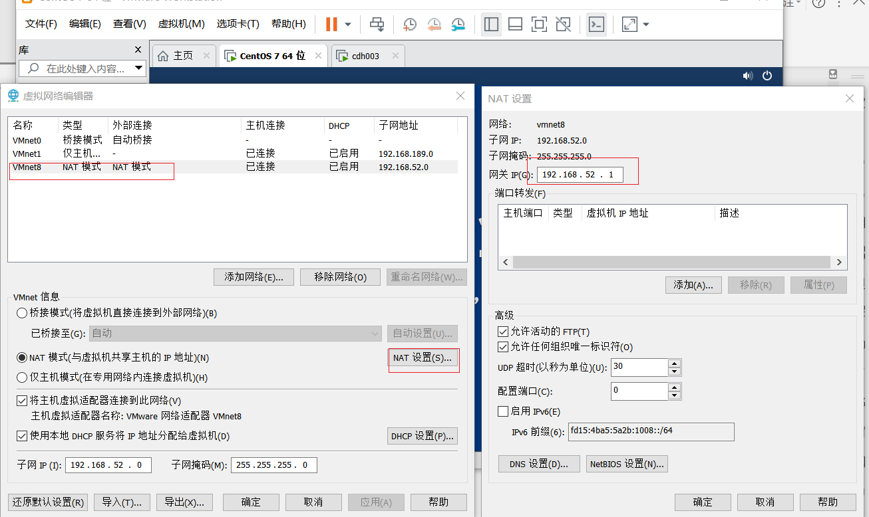The height and width of the screenshot is (517, 869).
Task: Click 取消 in the NAT 设置 dialog
Action: (765, 502)
